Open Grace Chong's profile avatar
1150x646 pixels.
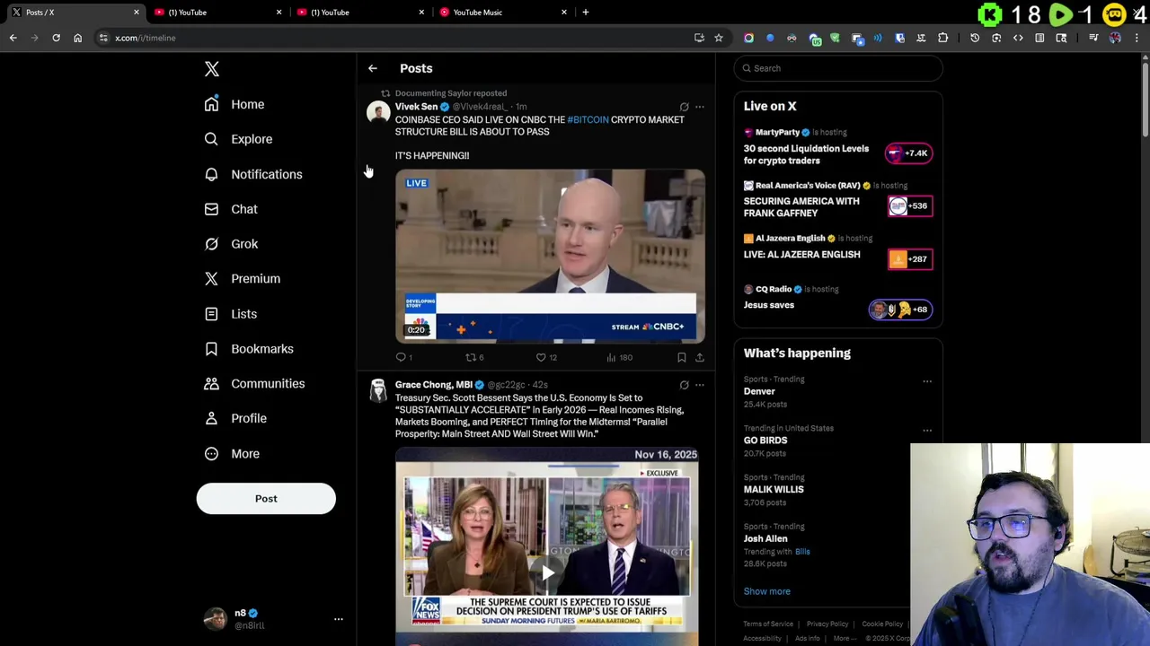pyautogui.click(x=378, y=390)
